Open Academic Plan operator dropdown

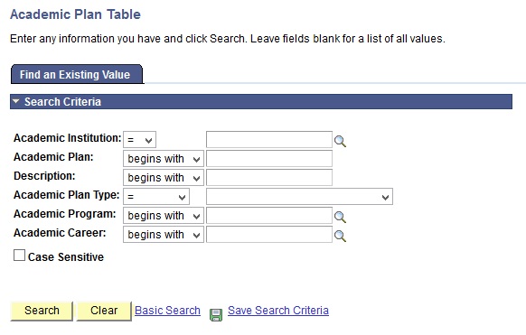[x=164, y=158]
